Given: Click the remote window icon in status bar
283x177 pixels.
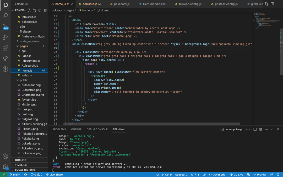Looking at the screenshot, I should [4, 175].
